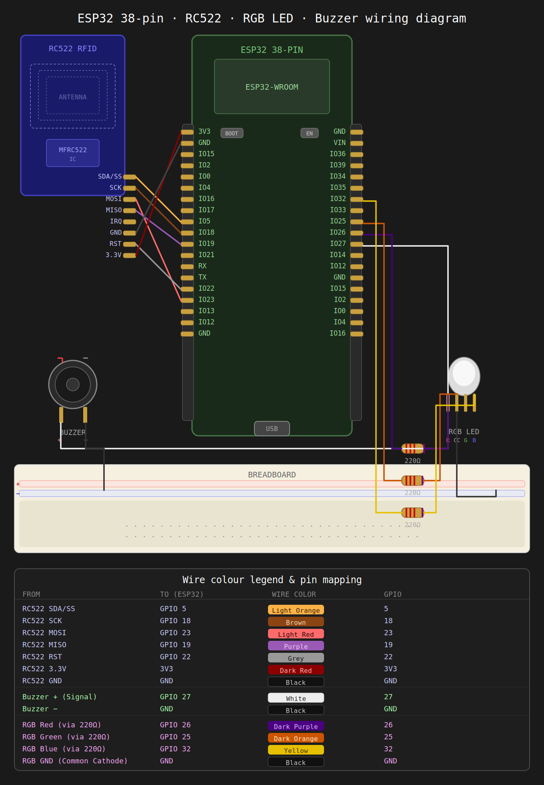Click the "RC522 MOSI" legend row

click(272, 633)
